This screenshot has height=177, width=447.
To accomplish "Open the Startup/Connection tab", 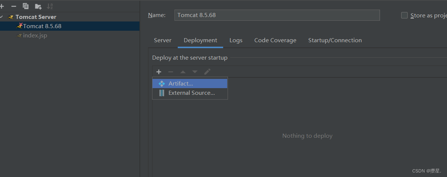I will tap(335, 40).
